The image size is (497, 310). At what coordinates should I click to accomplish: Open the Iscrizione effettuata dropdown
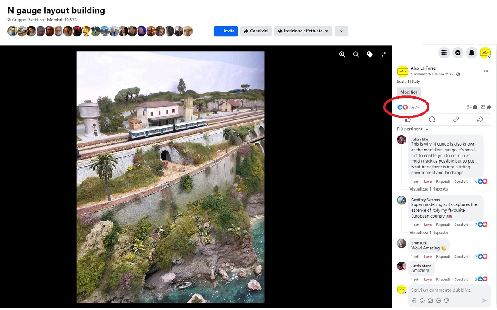point(303,31)
